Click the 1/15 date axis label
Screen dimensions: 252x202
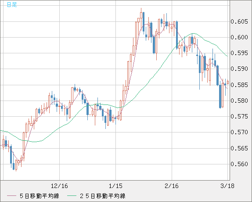[115, 186]
